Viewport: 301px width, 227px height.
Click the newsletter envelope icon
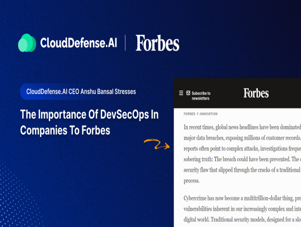click(x=188, y=93)
